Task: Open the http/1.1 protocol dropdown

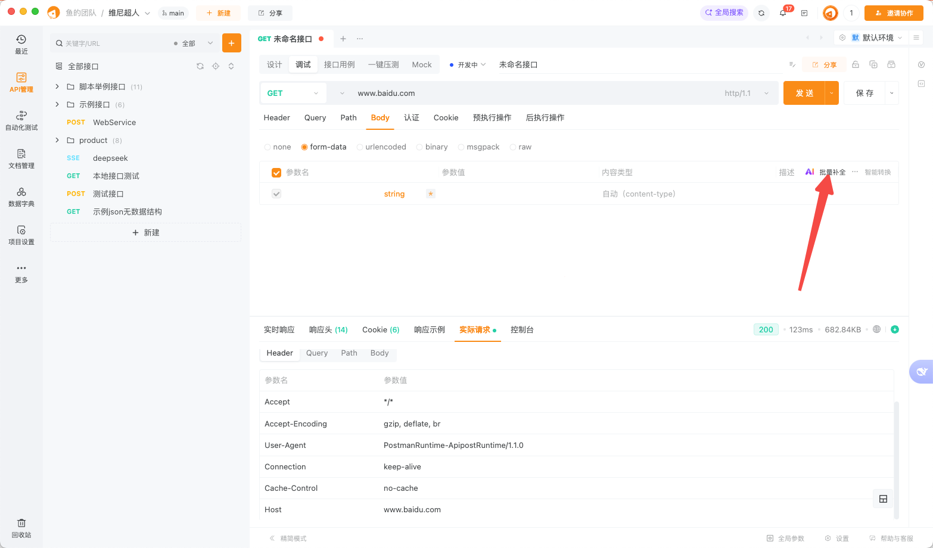Action: pyautogui.click(x=747, y=93)
